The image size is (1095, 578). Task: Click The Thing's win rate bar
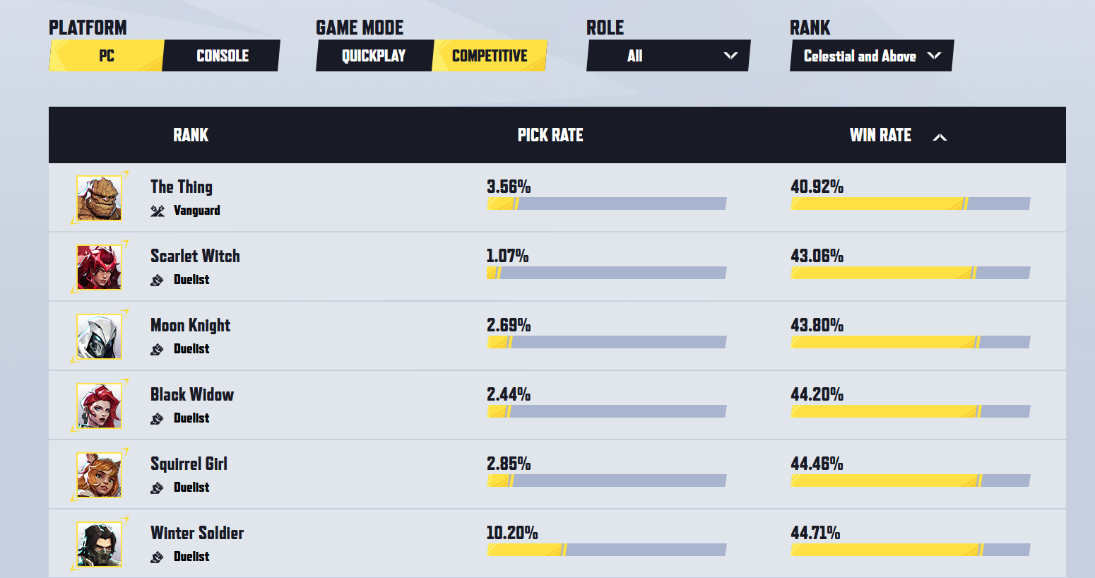coord(911,204)
